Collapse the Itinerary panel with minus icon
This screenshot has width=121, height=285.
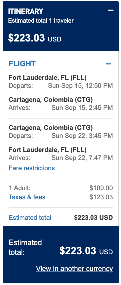pos(111,10)
